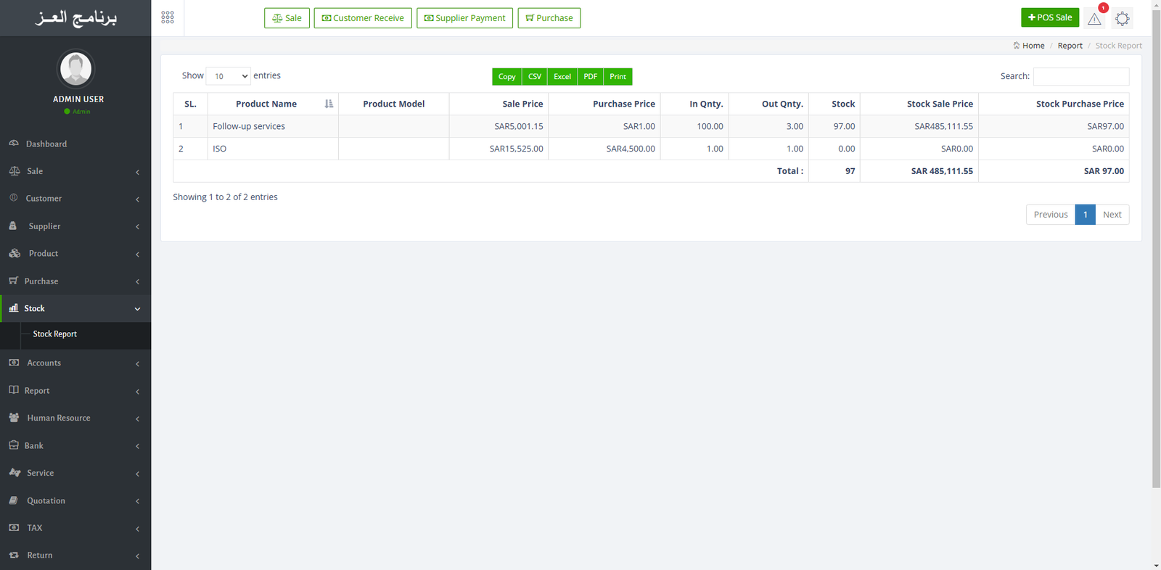This screenshot has width=1161, height=570.
Task: Click the apps grid menu icon
Action: (x=168, y=17)
